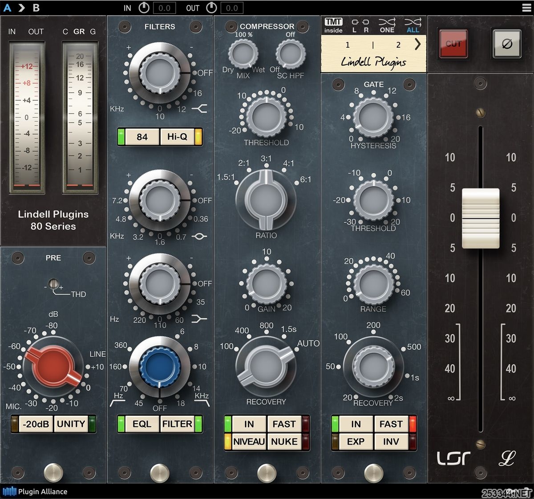Image resolution: width=534 pixels, height=499 pixels.
Task: Toggle the IN gain power icon
Action: [144, 8]
